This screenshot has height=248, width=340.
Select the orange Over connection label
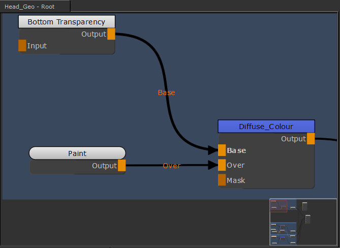(x=171, y=166)
